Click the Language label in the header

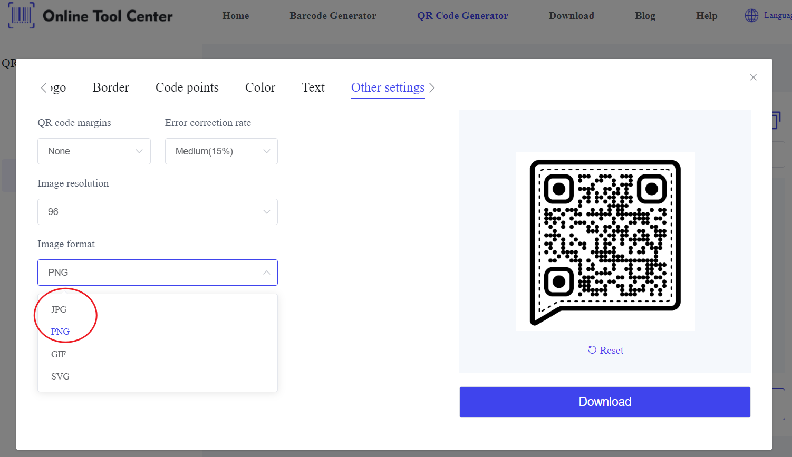pyautogui.click(x=778, y=16)
